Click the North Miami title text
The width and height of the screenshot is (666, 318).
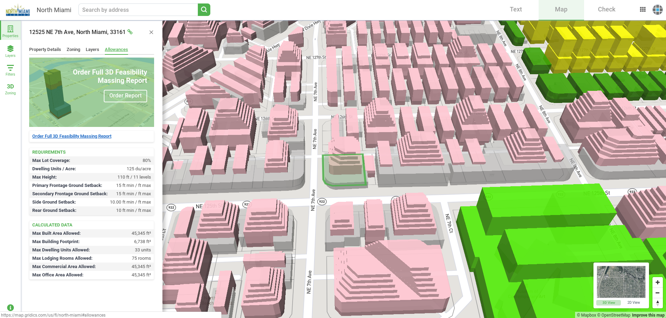click(54, 10)
